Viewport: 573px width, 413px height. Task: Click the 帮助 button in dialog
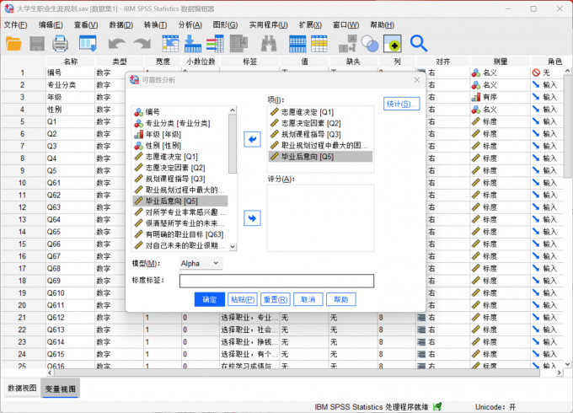pos(341,299)
